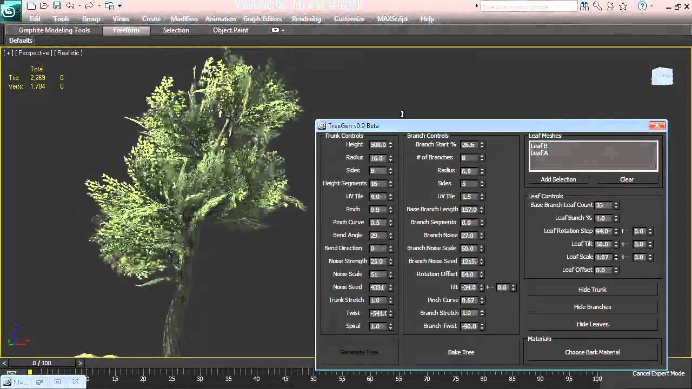
Task: Open the MAXScript menu
Action: tap(392, 18)
